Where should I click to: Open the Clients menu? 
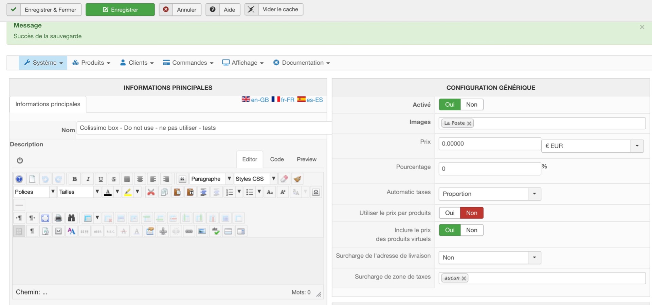(x=137, y=63)
